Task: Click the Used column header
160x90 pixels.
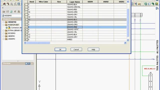Action: 32,2
